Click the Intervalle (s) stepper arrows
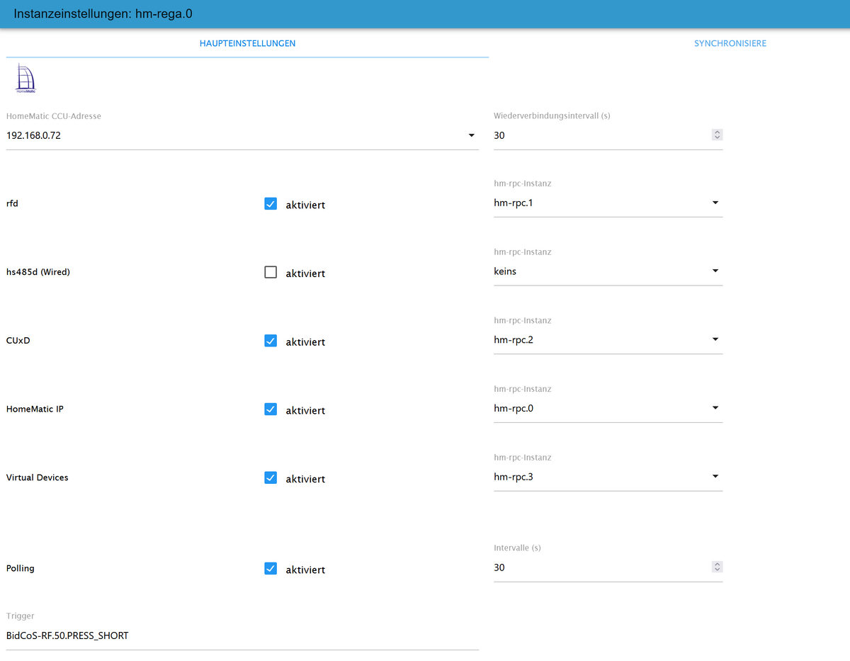The height and width of the screenshot is (661, 850). coord(717,567)
